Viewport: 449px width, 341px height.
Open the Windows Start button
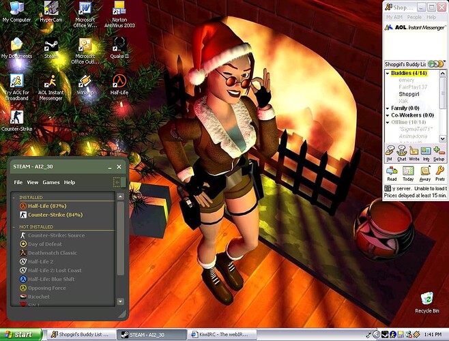pos(21,334)
